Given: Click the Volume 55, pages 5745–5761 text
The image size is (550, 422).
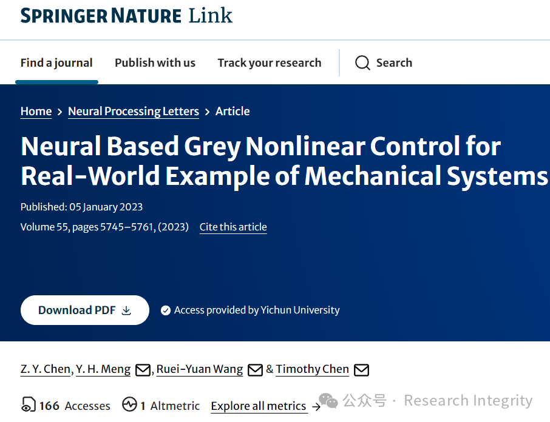Looking at the screenshot, I should click(104, 227).
